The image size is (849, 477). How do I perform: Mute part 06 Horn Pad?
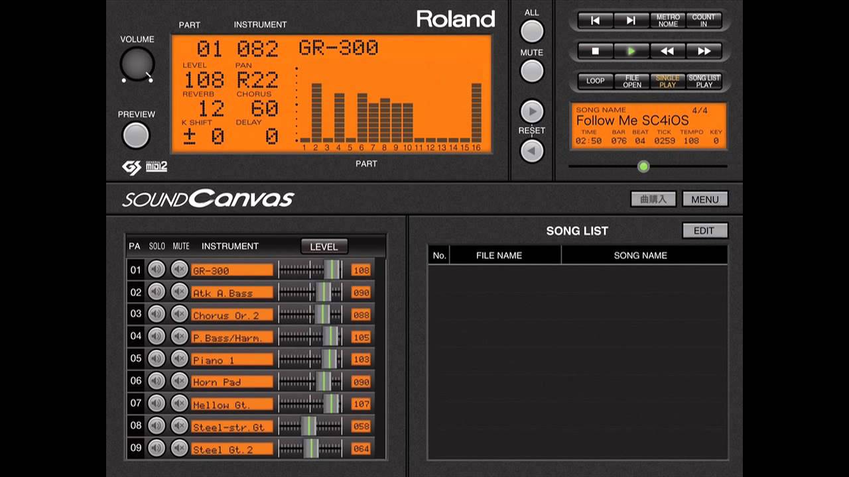point(179,381)
